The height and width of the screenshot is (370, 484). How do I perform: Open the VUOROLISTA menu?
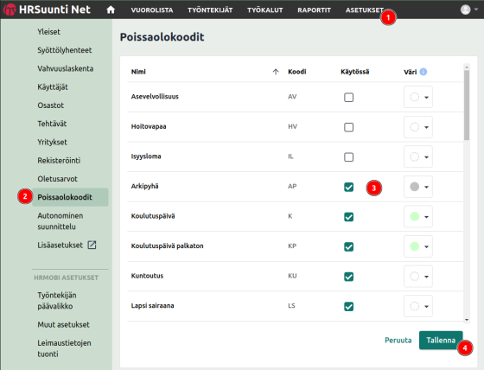(x=152, y=10)
